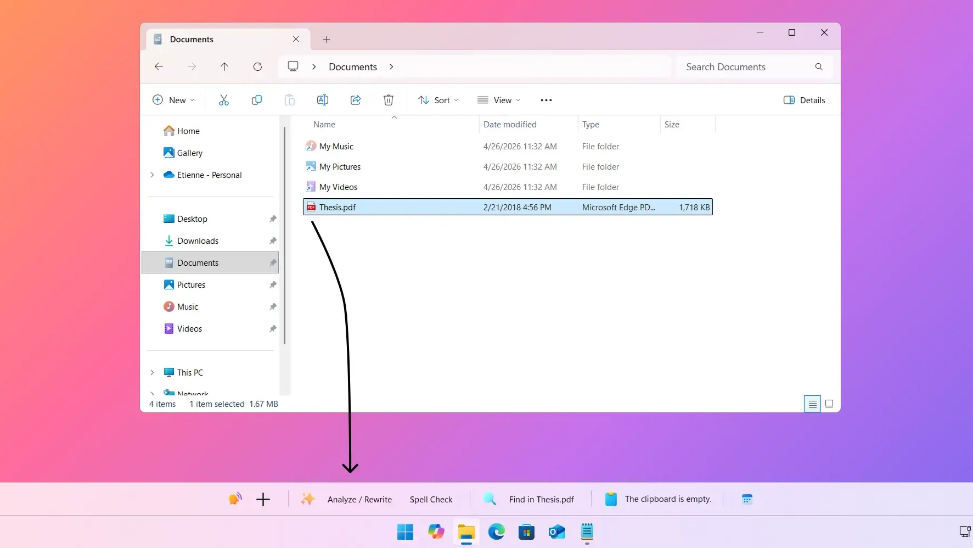Open Notepad from the taskbar
Viewport: 973px width, 548px height.
click(587, 532)
